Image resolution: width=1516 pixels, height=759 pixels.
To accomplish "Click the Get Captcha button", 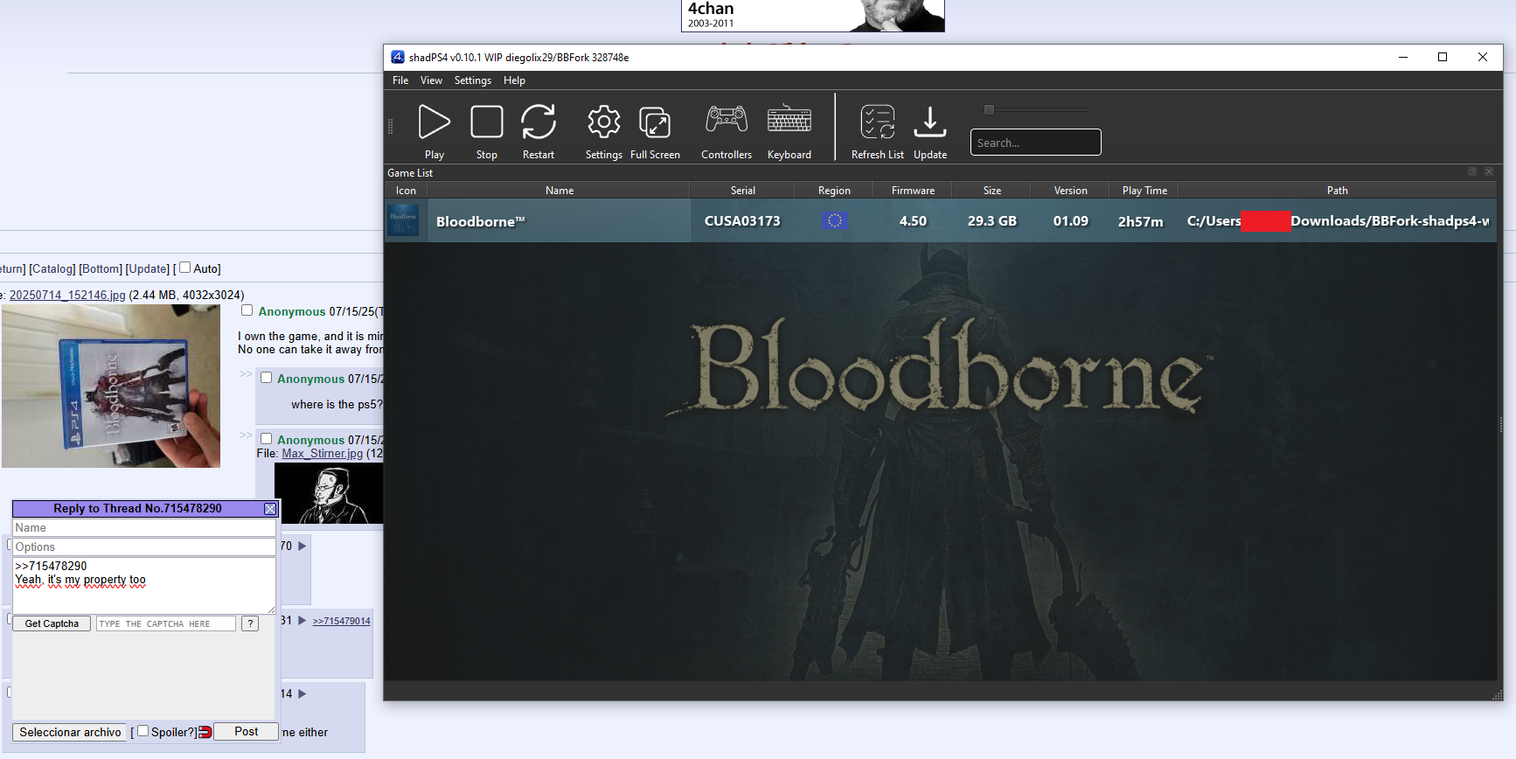I will [52, 623].
